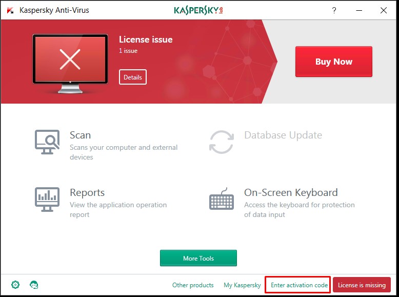Click 'Scans your computer and external devices' text
The width and height of the screenshot is (399, 297).
pyautogui.click(x=124, y=152)
